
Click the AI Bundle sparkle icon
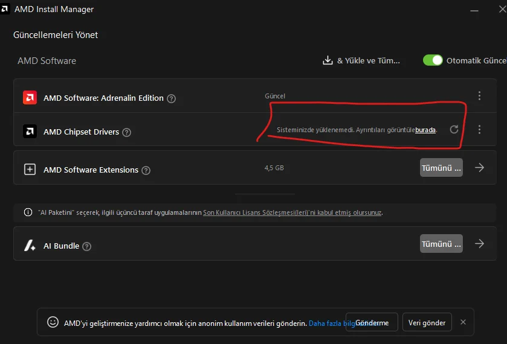(30, 246)
